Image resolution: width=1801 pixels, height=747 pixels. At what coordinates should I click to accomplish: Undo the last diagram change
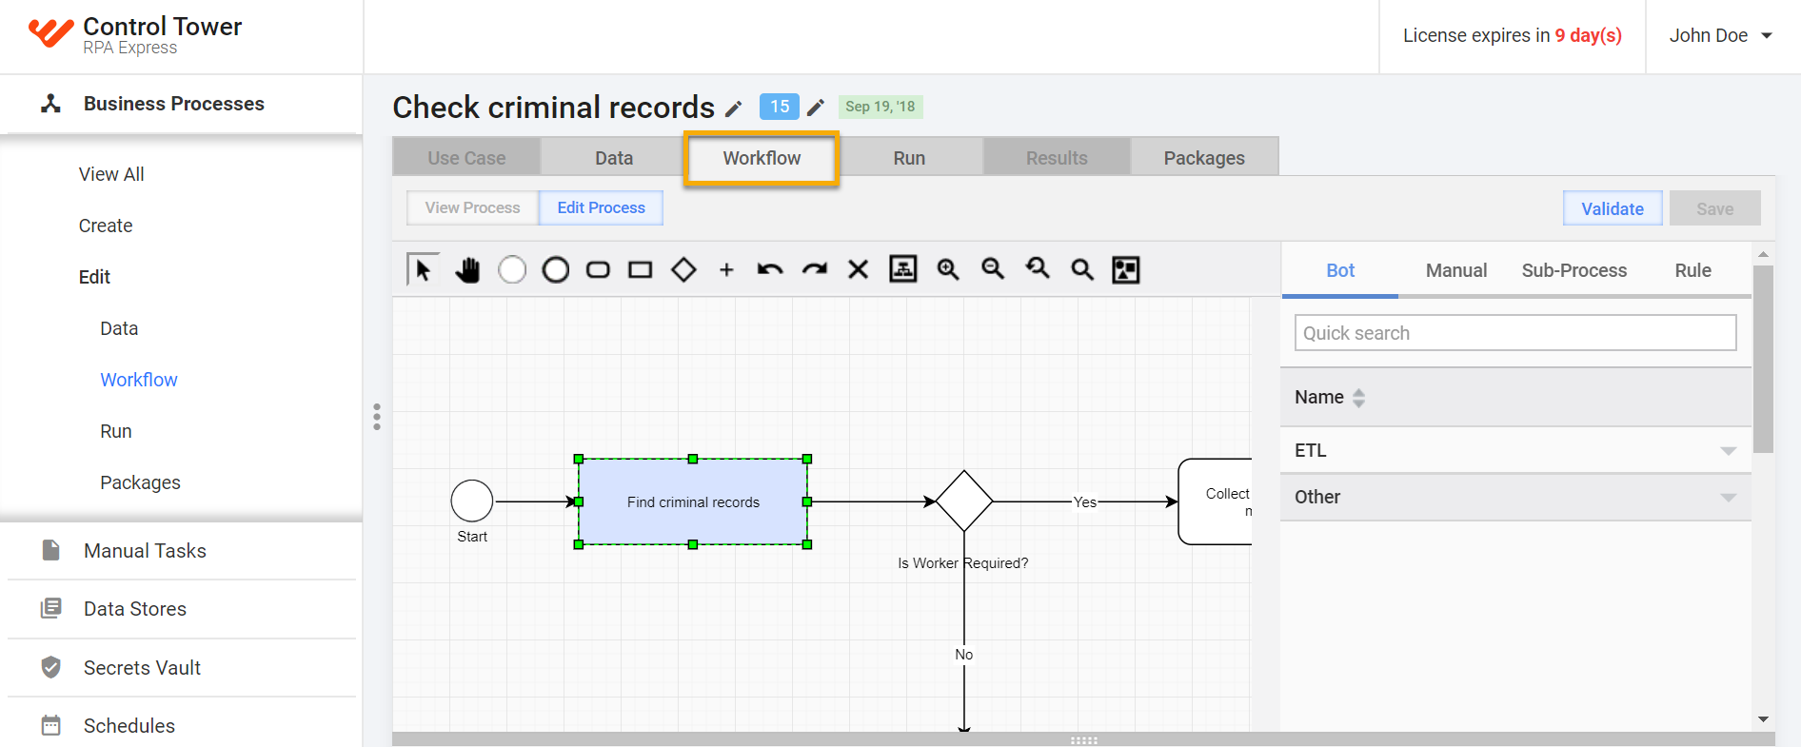click(770, 270)
